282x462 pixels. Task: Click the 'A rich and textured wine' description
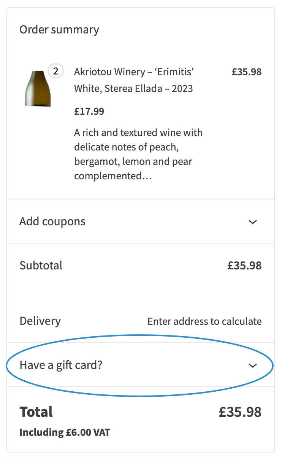138,133
